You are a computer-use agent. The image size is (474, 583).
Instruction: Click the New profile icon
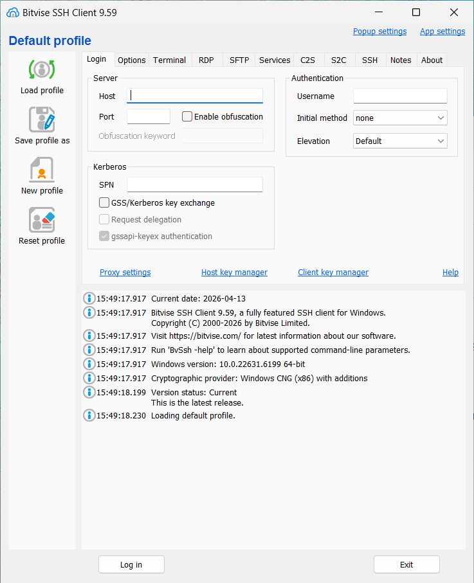(42, 170)
